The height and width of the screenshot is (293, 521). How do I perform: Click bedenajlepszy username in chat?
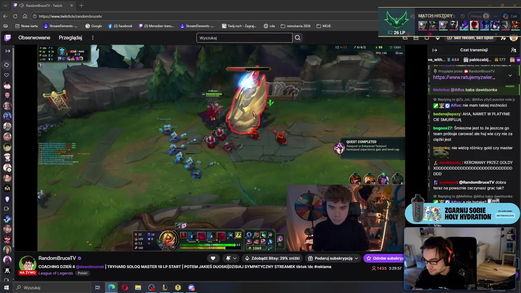click(x=447, y=114)
